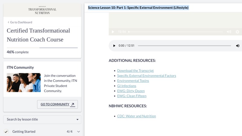The width and height of the screenshot is (242, 136).
Task: Open the Environmental Toxins link
Action: click(x=133, y=81)
